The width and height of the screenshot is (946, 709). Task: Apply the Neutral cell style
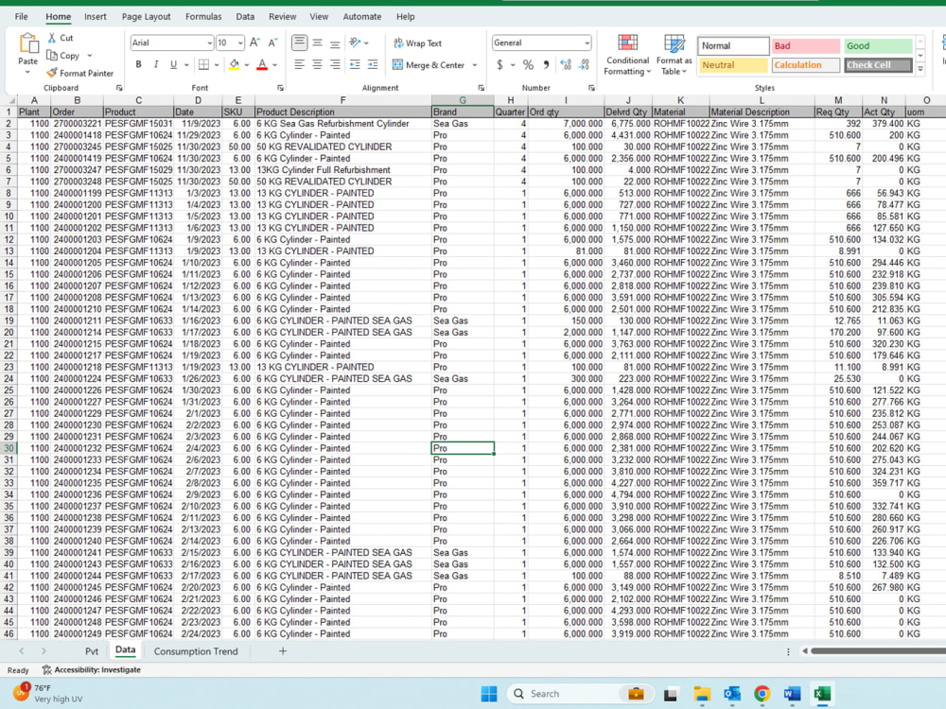[x=734, y=65]
